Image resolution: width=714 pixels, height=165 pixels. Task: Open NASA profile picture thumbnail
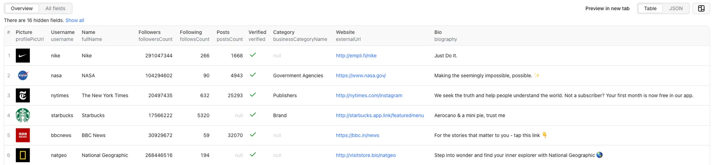point(23,75)
